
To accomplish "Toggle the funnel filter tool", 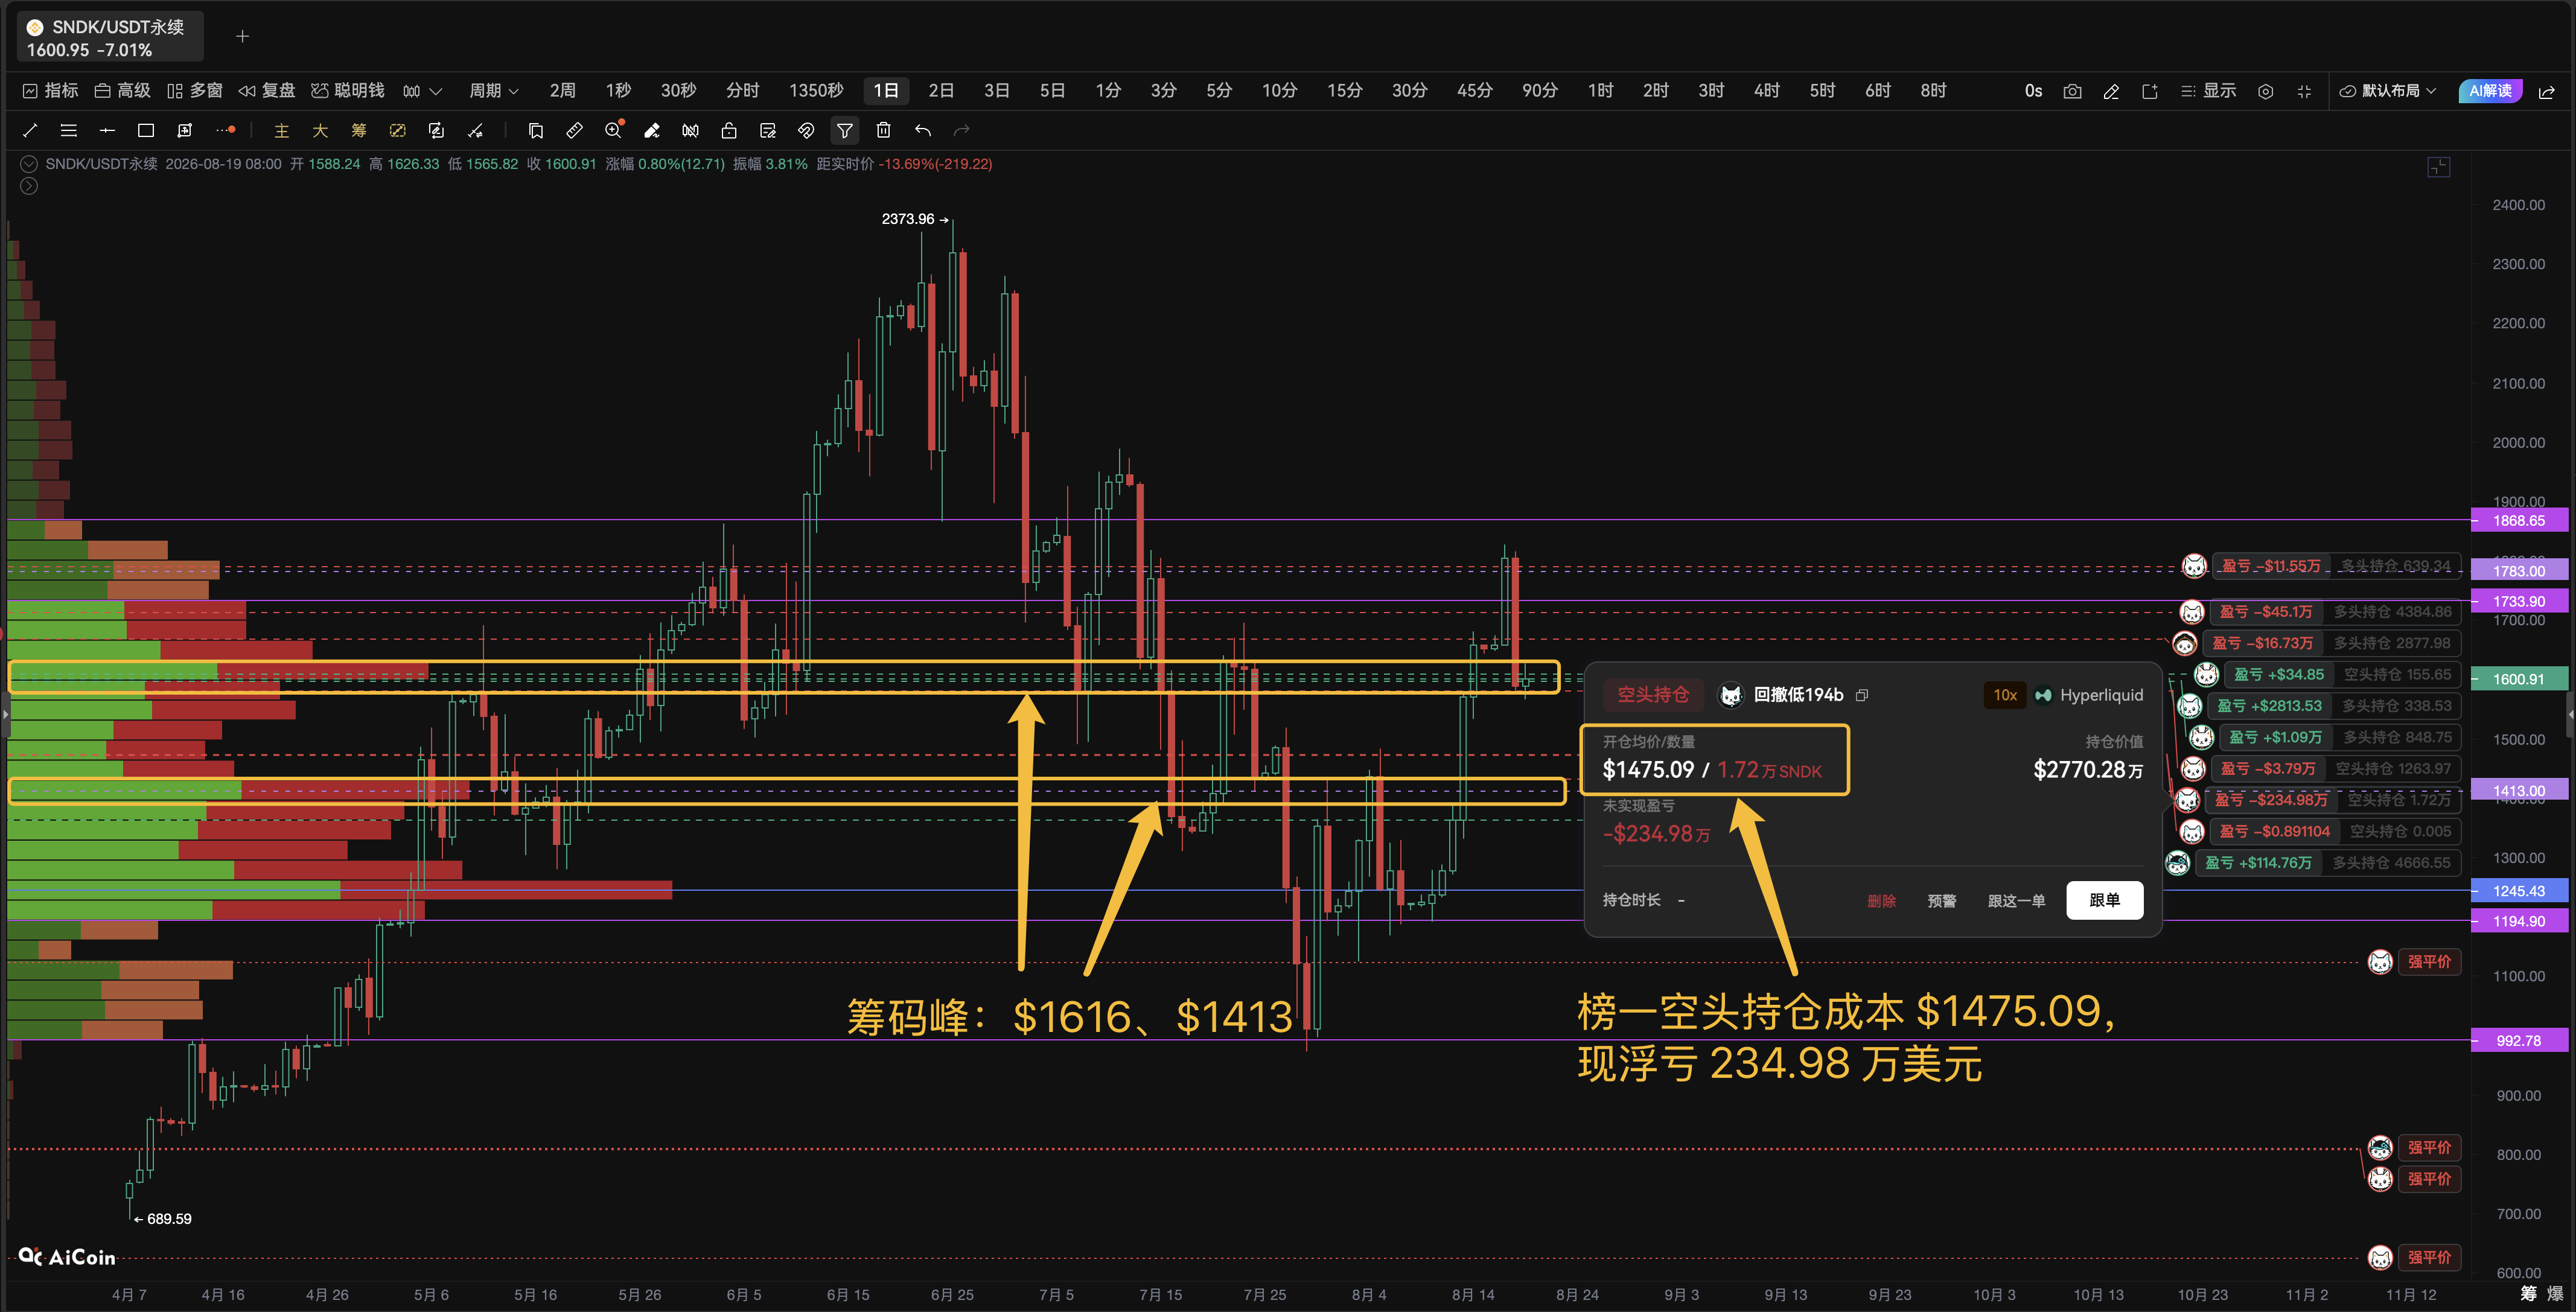I will coord(845,130).
